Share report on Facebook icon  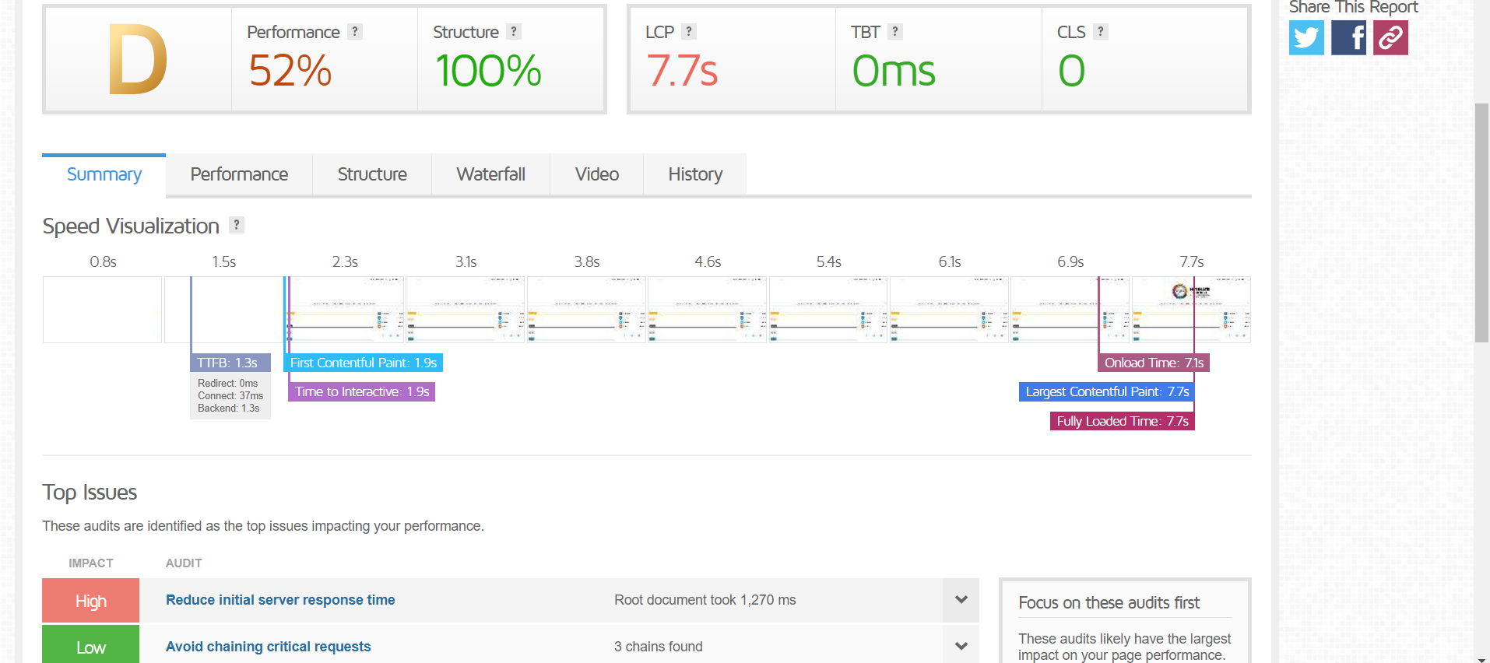[1348, 37]
